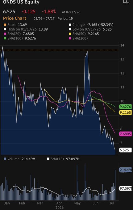Click the May label on time axis
This screenshot has height=210, width=133.
tap(77, 203)
